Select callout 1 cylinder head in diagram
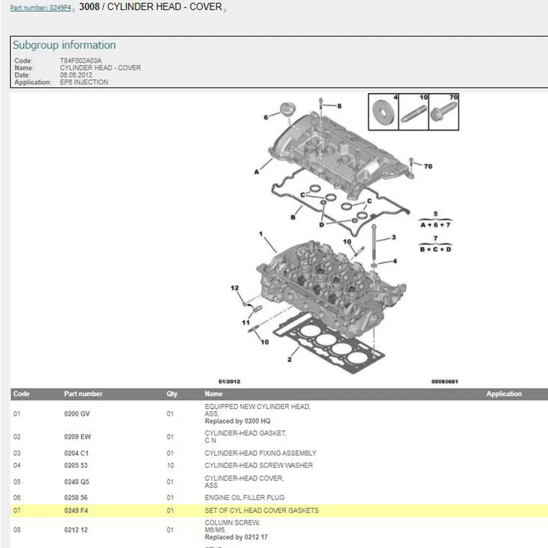Viewport: 548px width, 548px height. coord(261,233)
